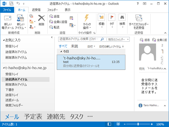This screenshot has width=169, height=127.
Task: Click the send/receive quick access icon
Action: [11, 4]
